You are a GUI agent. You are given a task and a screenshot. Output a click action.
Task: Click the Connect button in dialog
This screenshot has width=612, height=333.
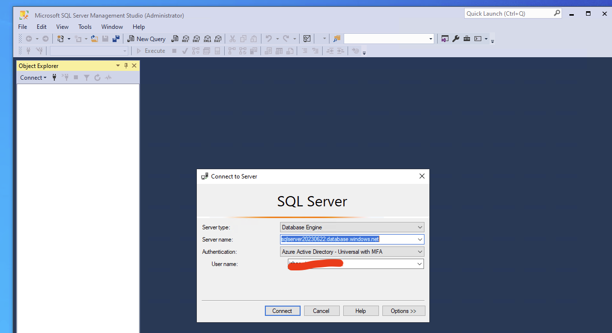click(282, 311)
